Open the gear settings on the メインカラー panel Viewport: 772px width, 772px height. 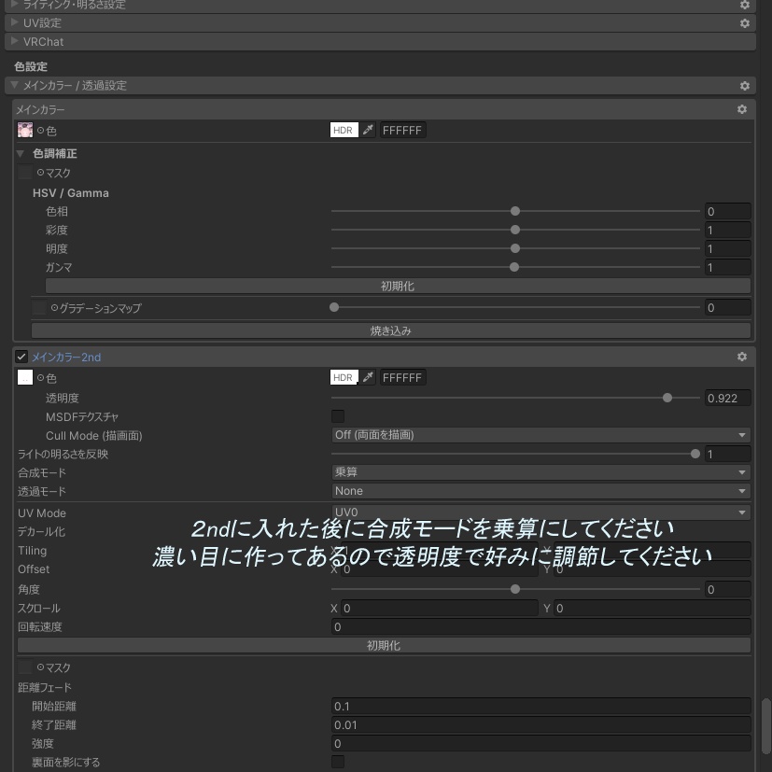click(741, 109)
